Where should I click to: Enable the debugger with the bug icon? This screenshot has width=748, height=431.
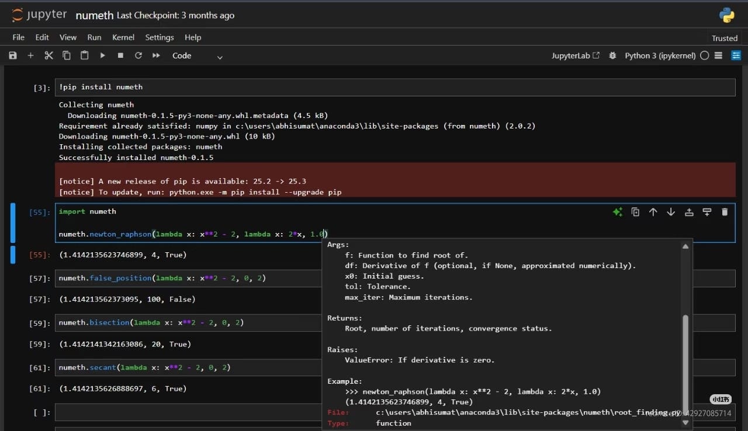pos(612,55)
